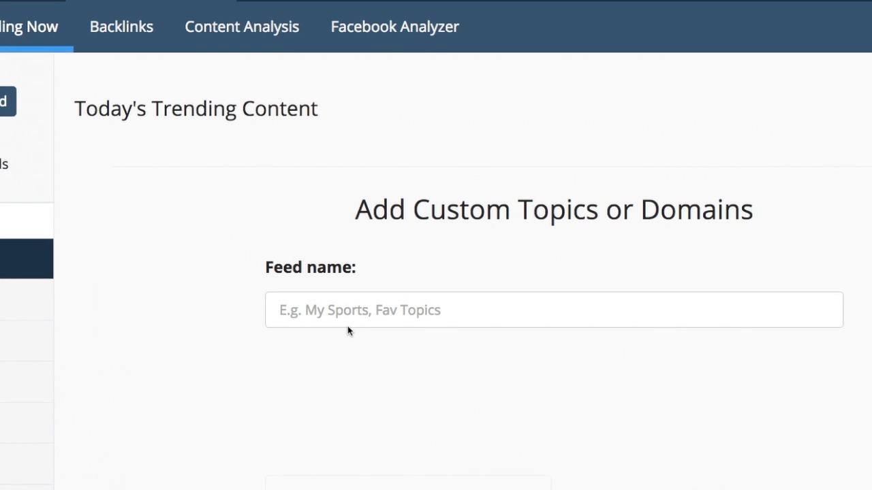Select the fifth sidebar row below the dark one
Image resolution: width=872 pixels, height=490 pixels.
point(26,463)
